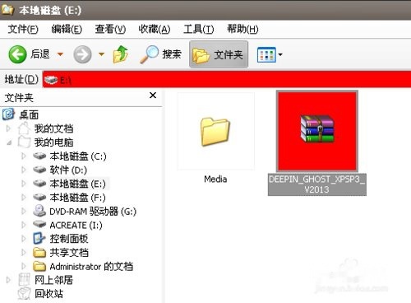Collapse the 我的电脑 tree node
The width and height of the screenshot is (411, 303).
9,142
